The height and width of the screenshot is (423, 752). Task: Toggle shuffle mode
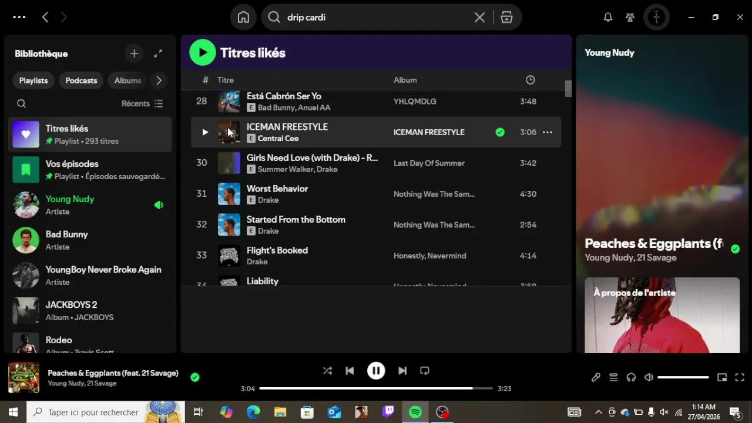pyautogui.click(x=327, y=371)
